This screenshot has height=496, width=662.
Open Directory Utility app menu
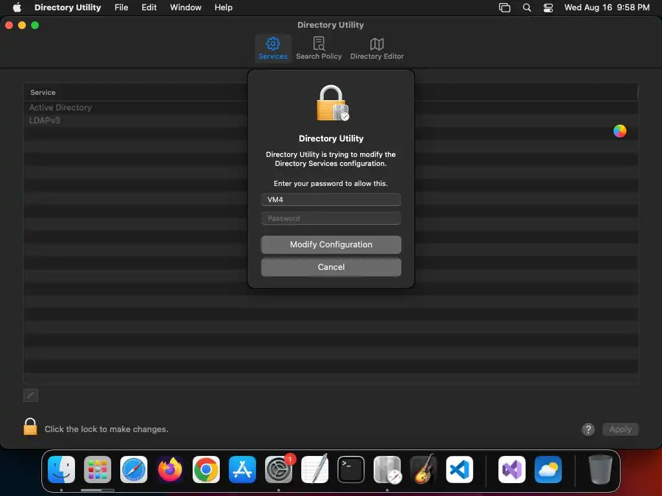click(67, 8)
